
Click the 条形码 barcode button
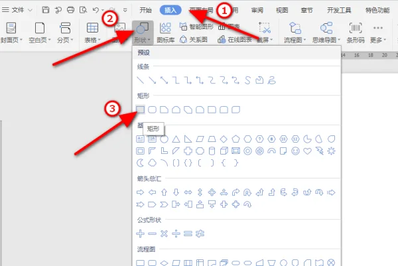(x=356, y=33)
